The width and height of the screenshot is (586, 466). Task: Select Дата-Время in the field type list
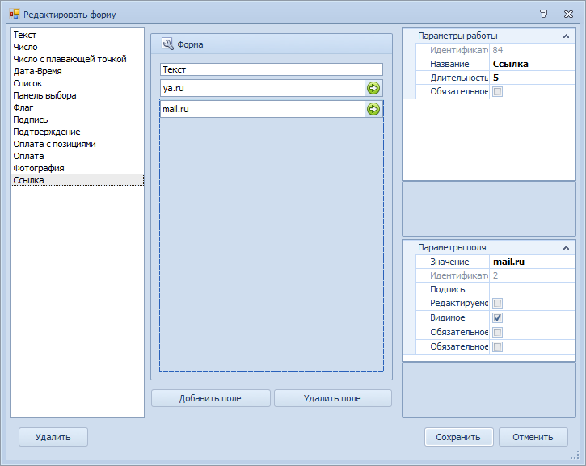tap(37, 71)
